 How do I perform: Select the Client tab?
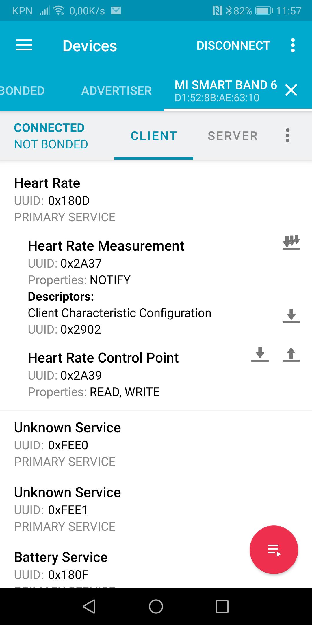(154, 136)
